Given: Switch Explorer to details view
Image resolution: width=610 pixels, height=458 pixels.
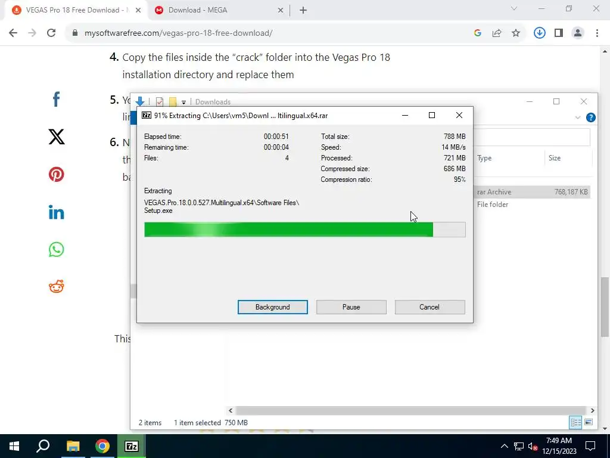Looking at the screenshot, I should pos(575,423).
